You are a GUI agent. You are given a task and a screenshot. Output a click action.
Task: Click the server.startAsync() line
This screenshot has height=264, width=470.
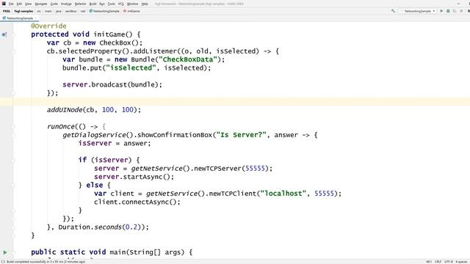pyautogui.click(x=134, y=177)
